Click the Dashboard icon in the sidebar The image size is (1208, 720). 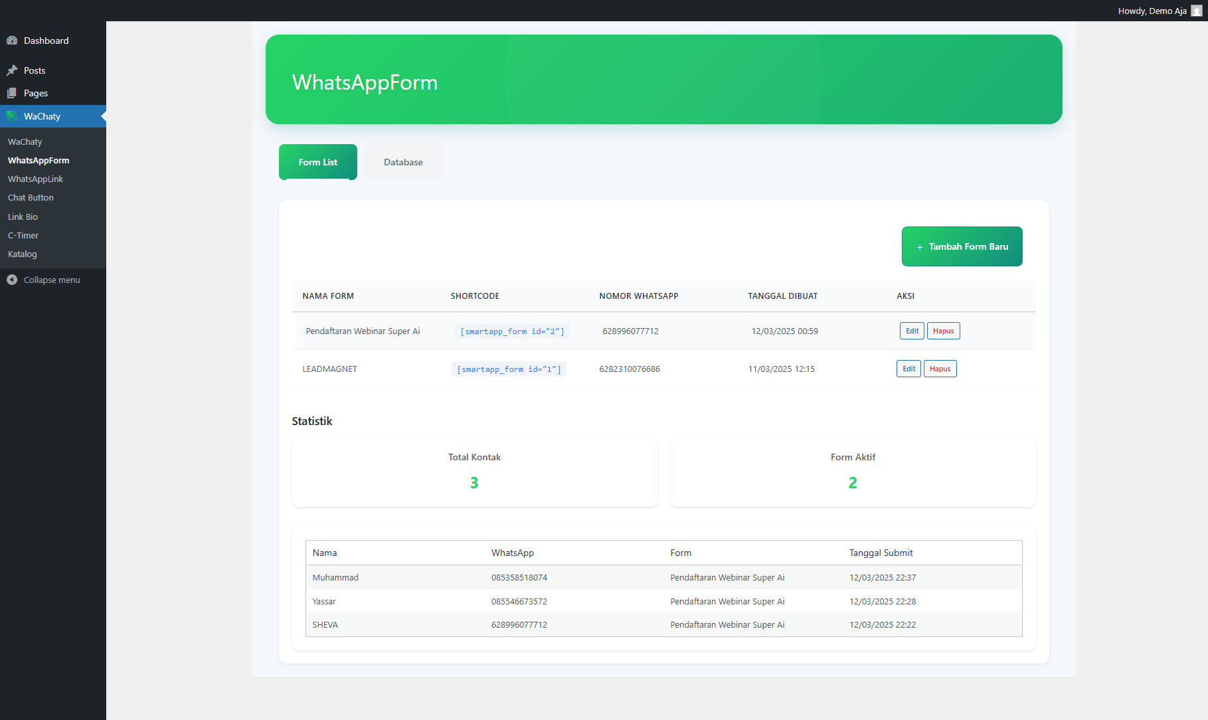coord(12,41)
